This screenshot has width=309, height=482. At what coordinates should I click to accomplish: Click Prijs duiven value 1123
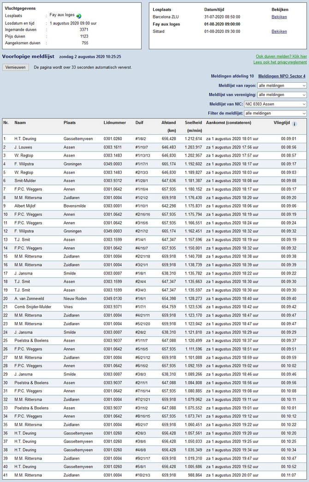pyautogui.click(x=84, y=36)
